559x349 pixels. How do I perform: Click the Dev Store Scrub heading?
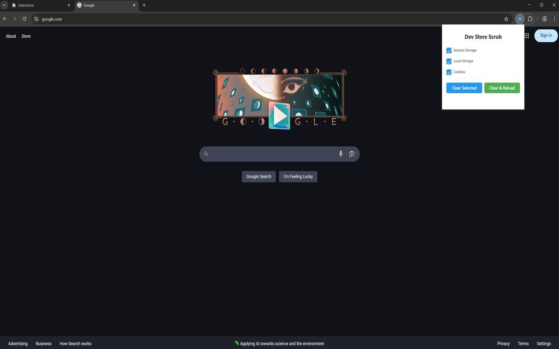pyautogui.click(x=483, y=37)
